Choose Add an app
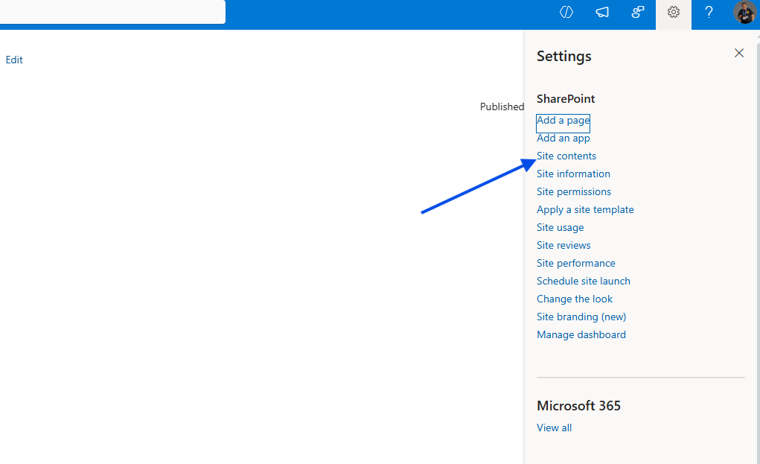 [x=563, y=138]
